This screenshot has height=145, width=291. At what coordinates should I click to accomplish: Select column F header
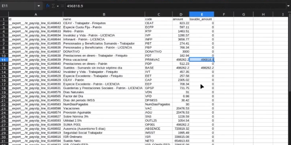(x=224, y=14)
